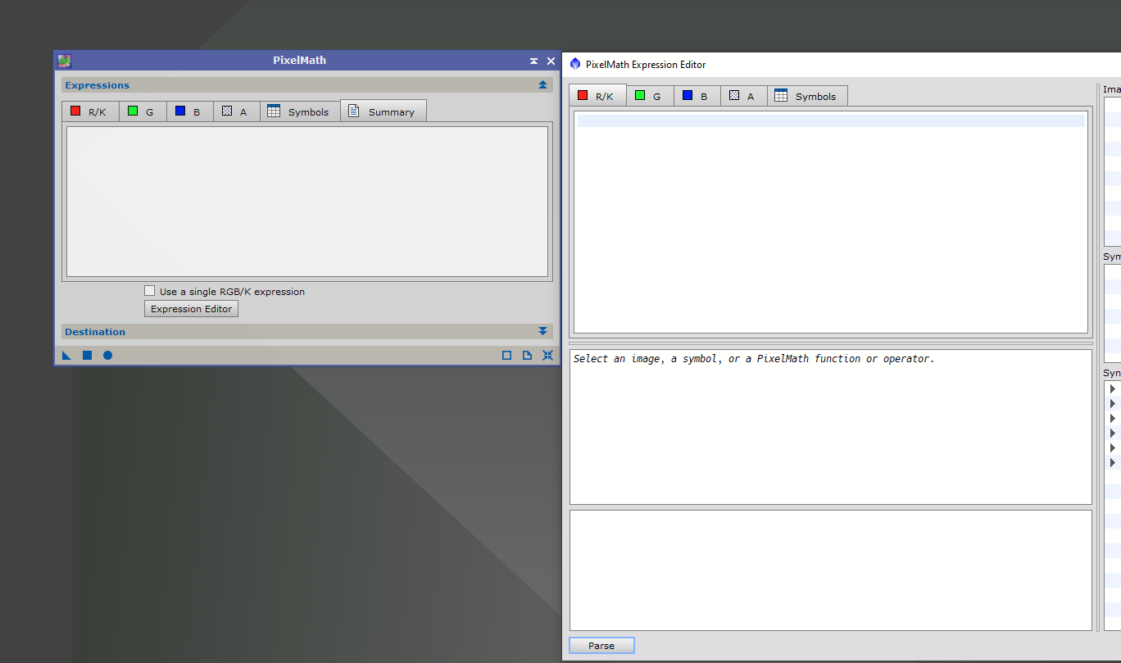Select the B tab in PixelMath window
Image resolution: width=1121 pixels, height=663 pixels.
pyautogui.click(x=190, y=111)
